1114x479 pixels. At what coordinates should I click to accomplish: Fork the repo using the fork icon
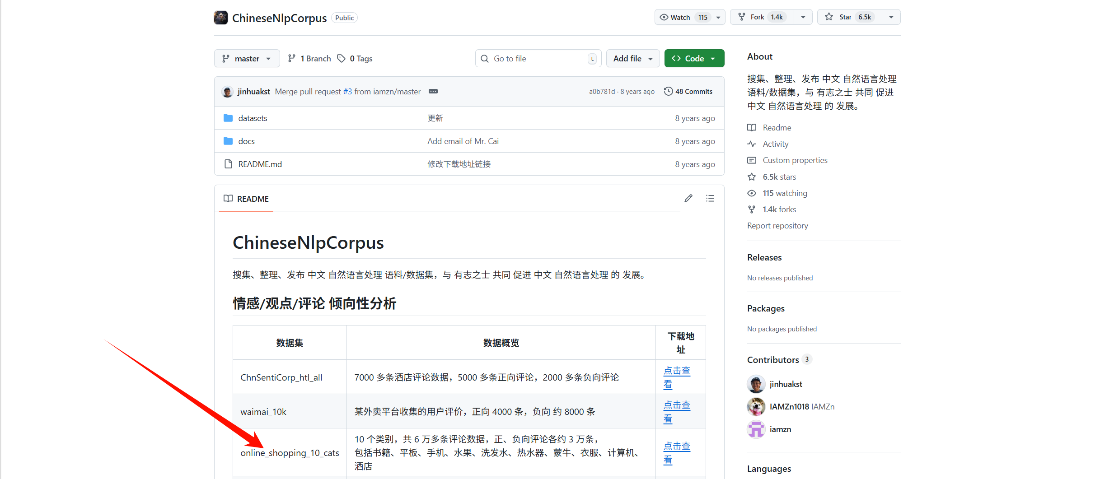pos(742,16)
